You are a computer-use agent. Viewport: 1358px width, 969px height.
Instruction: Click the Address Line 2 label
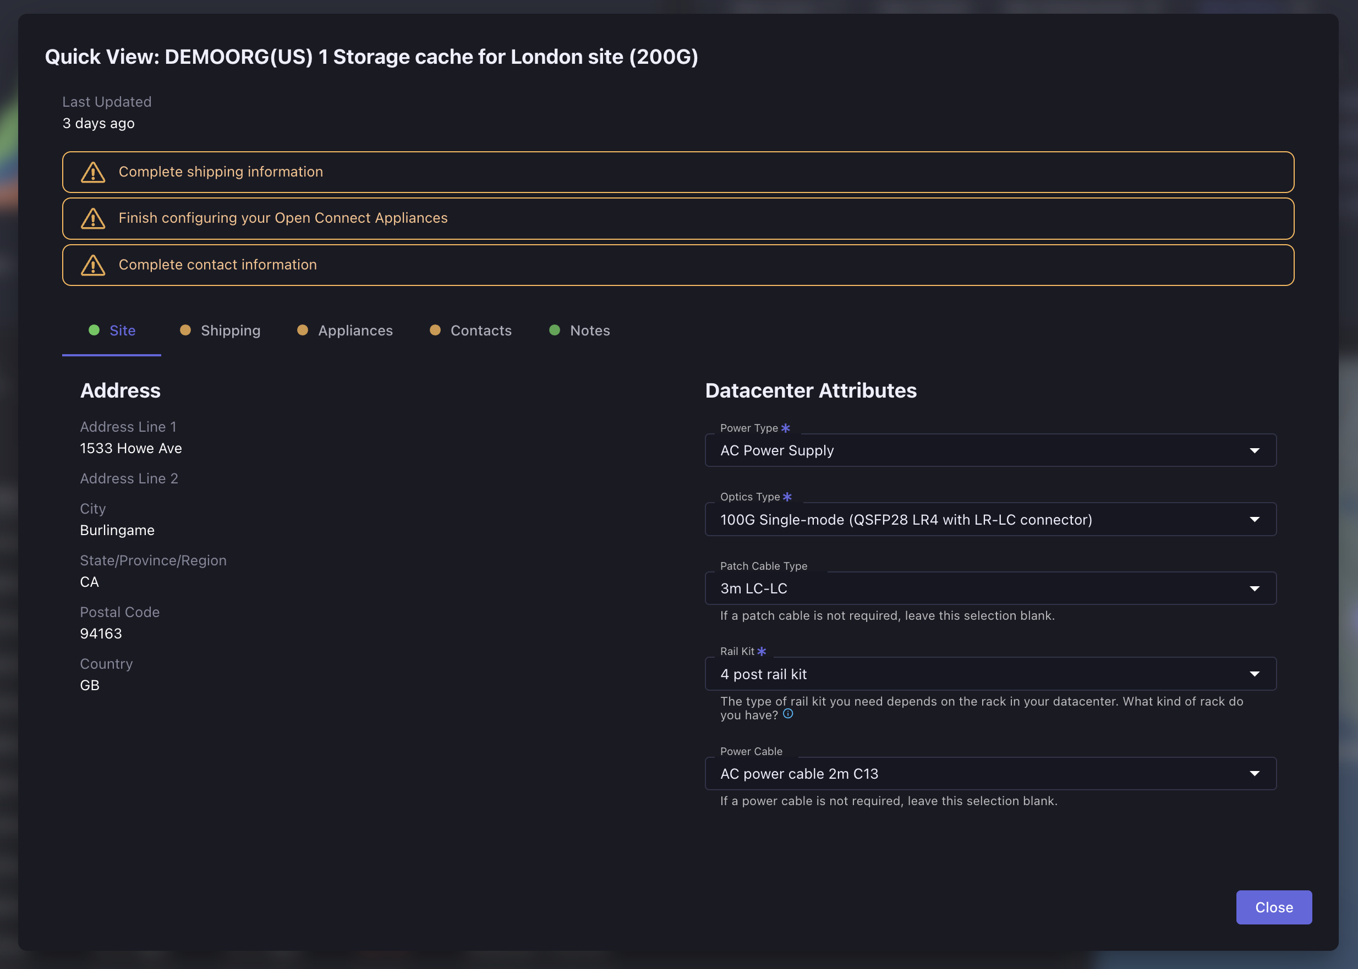coord(129,478)
